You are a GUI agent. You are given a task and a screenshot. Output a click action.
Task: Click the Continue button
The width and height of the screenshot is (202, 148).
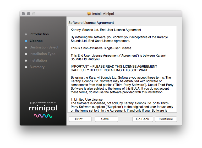(x=166, y=119)
